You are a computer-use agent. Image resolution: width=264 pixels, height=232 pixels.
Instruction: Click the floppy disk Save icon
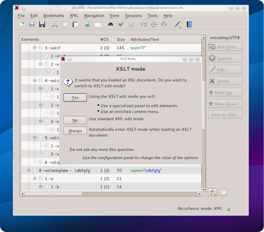click(x=42, y=25)
